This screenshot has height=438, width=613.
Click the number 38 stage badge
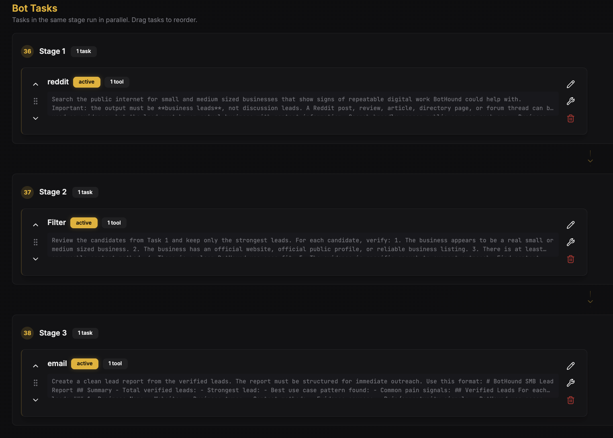[x=27, y=333]
